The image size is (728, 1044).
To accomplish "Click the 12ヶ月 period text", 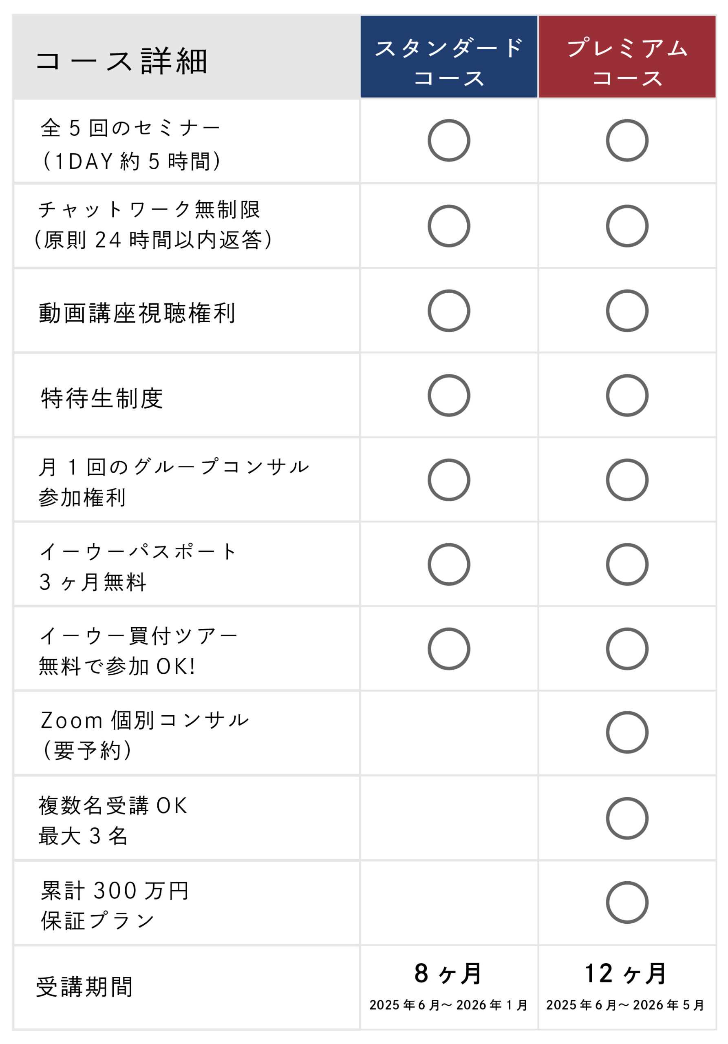I will (x=625, y=973).
